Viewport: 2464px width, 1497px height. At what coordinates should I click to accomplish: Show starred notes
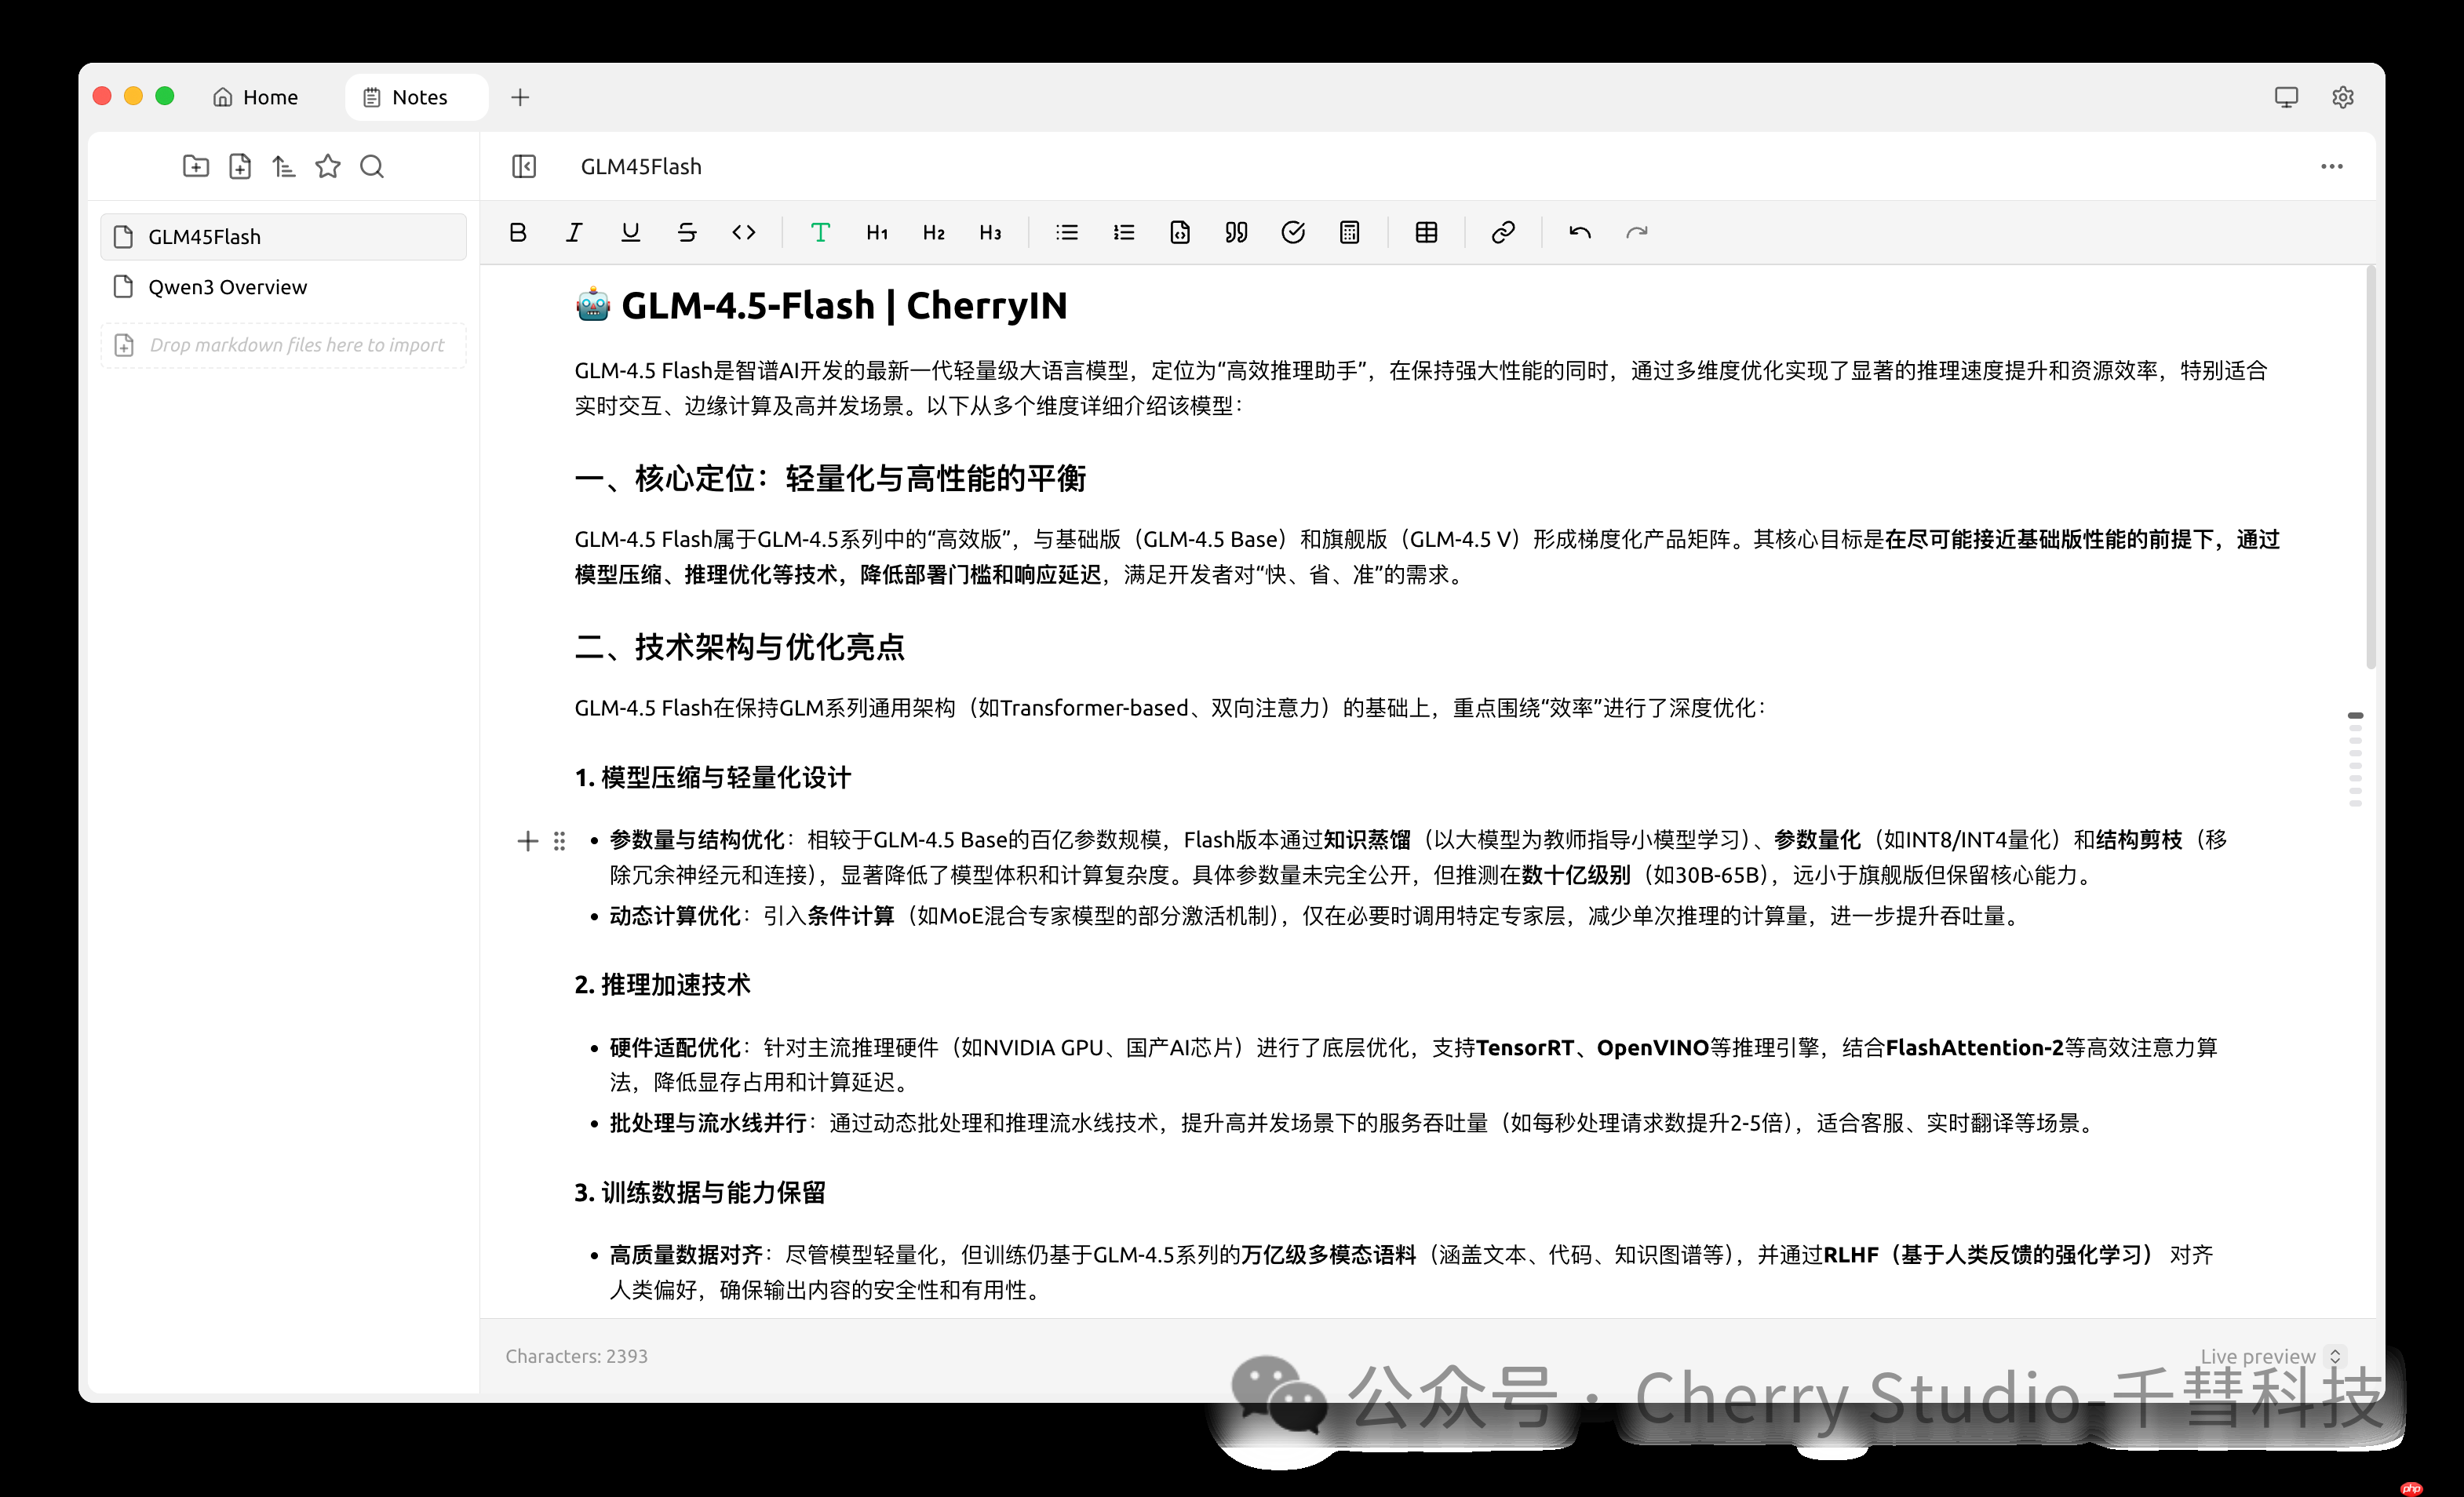[328, 166]
